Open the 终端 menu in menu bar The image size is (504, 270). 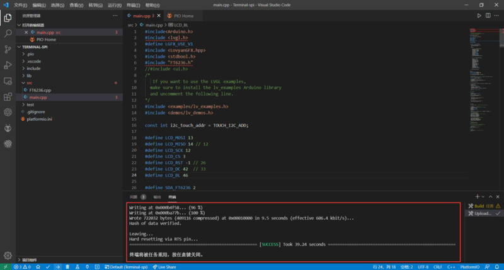point(132,4)
